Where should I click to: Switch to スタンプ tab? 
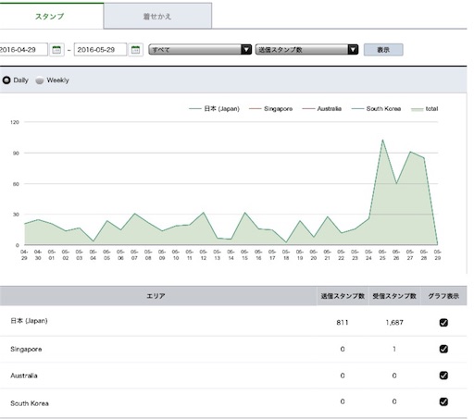pyautogui.click(x=49, y=16)
